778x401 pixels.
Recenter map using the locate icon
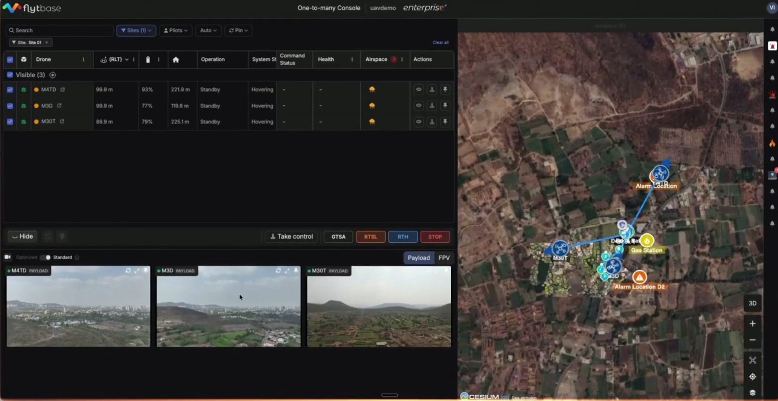[x=752, y=377]
